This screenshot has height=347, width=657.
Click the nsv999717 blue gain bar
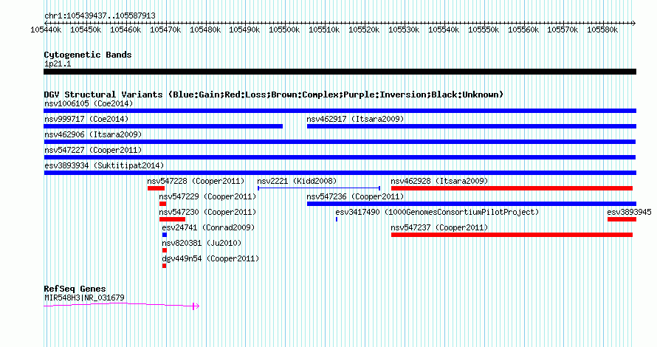click(x=163, y=126)
